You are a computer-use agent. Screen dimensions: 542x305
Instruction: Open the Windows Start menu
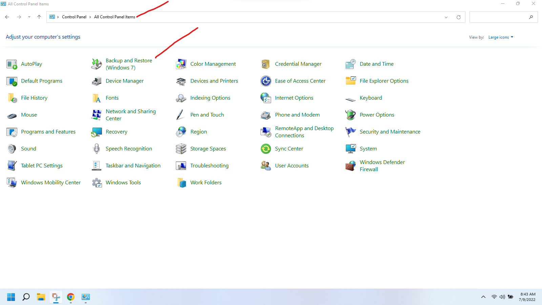(x=11, y=297)
